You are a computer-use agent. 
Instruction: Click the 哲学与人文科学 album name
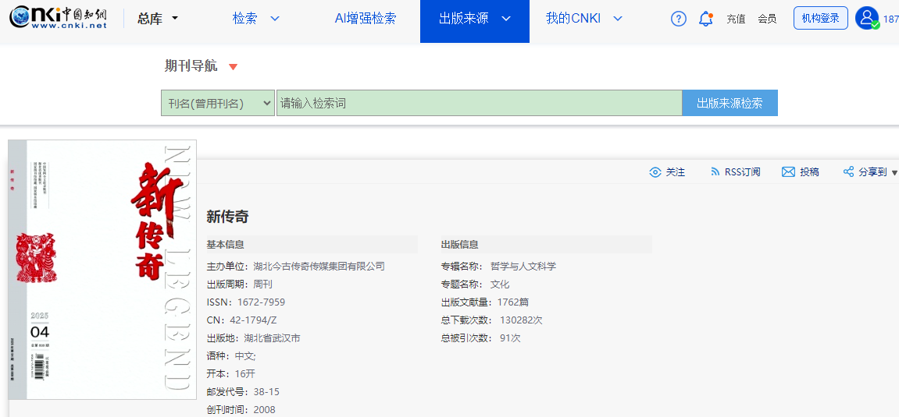[523, 266]
